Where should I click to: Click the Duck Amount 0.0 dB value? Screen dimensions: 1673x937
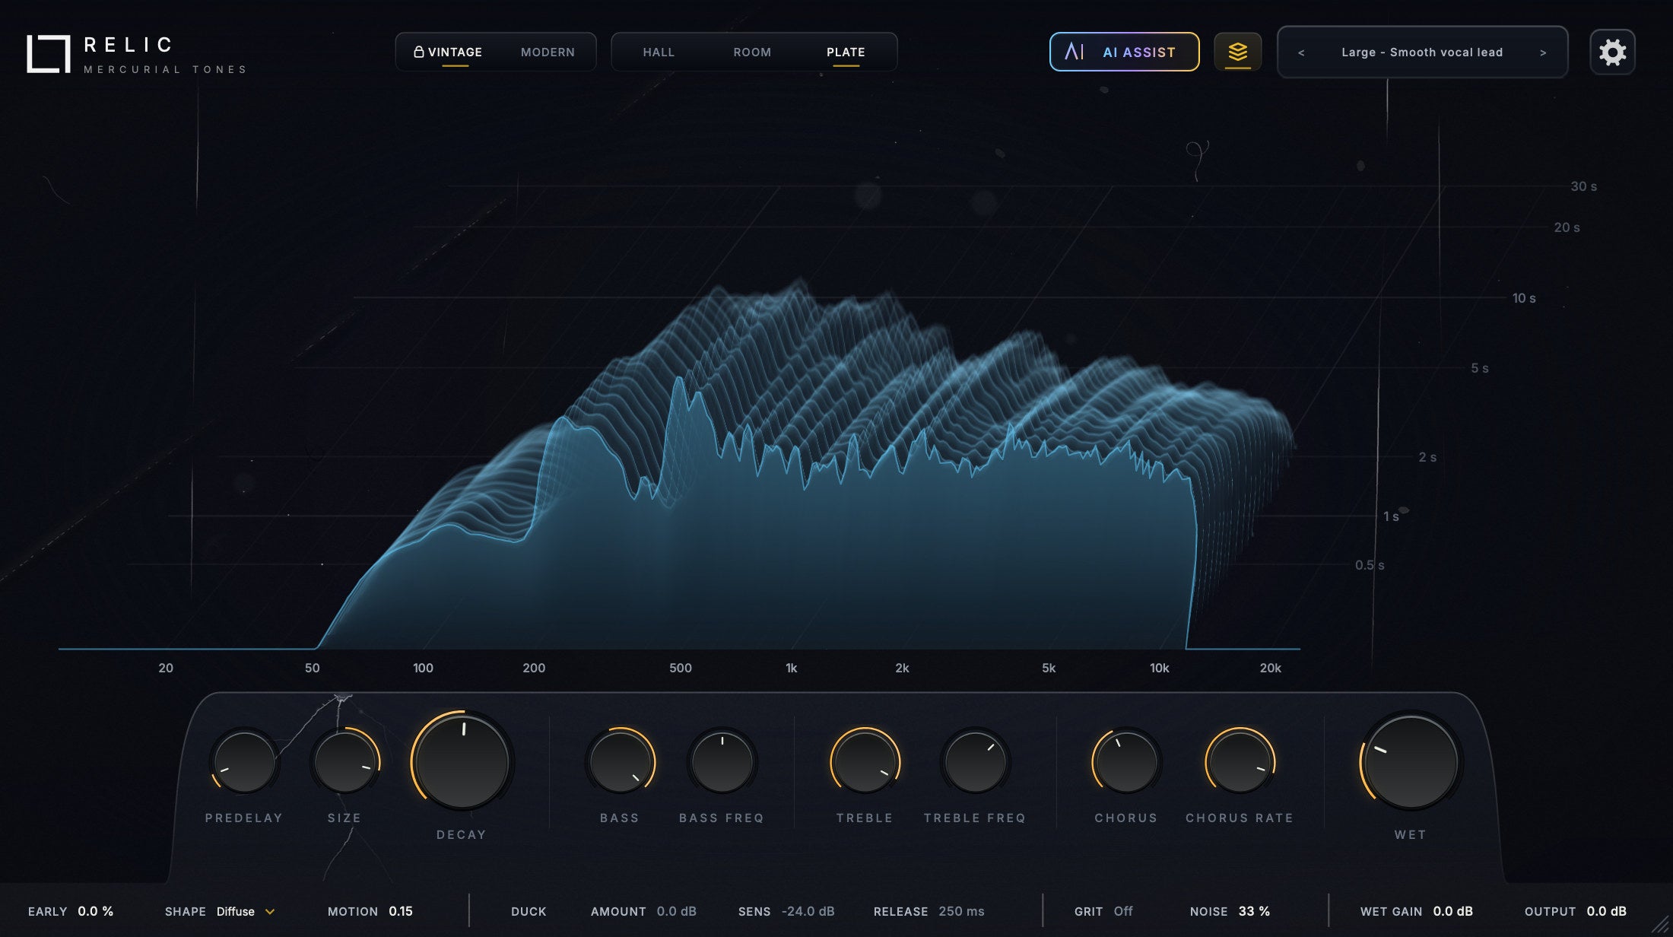[676, 911]
